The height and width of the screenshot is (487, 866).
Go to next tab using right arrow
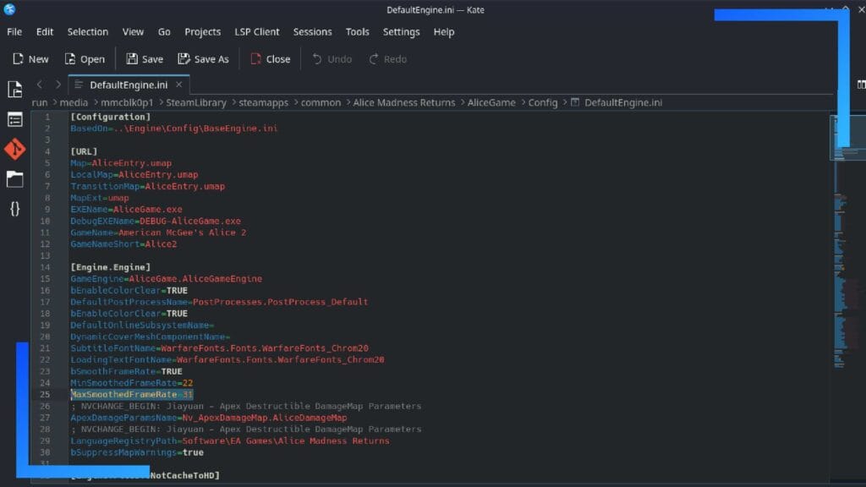pyautogui.click(x=58, y=85)
